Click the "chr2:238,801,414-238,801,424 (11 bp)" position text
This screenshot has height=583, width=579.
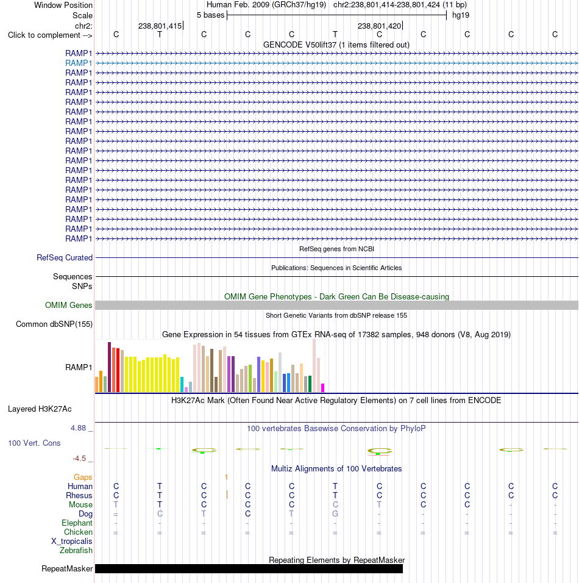click(400, 5)
